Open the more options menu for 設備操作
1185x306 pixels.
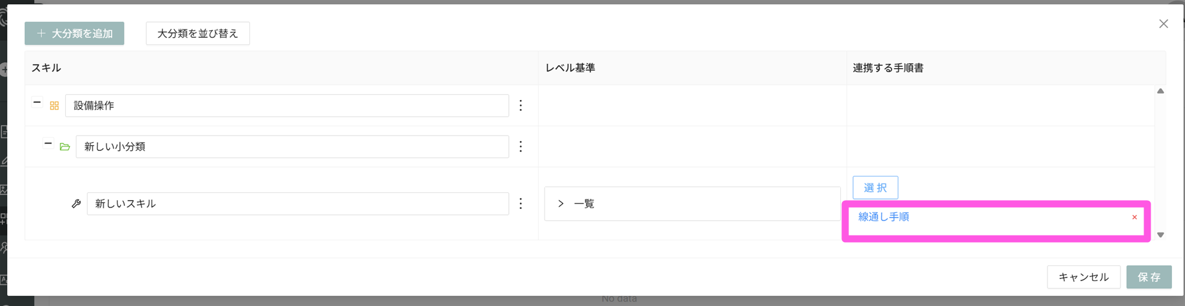click(521, 105)
